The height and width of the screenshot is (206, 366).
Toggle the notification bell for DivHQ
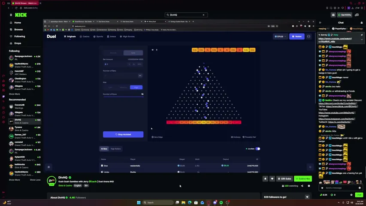[x=265, y=179]
